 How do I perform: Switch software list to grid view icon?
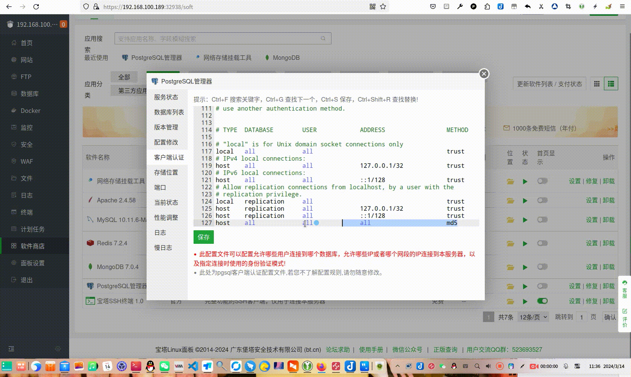596,84
